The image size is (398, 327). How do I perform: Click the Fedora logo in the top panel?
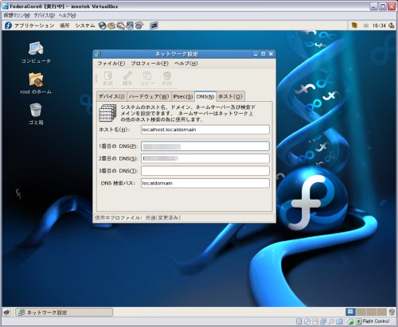[x=8, y=25]
